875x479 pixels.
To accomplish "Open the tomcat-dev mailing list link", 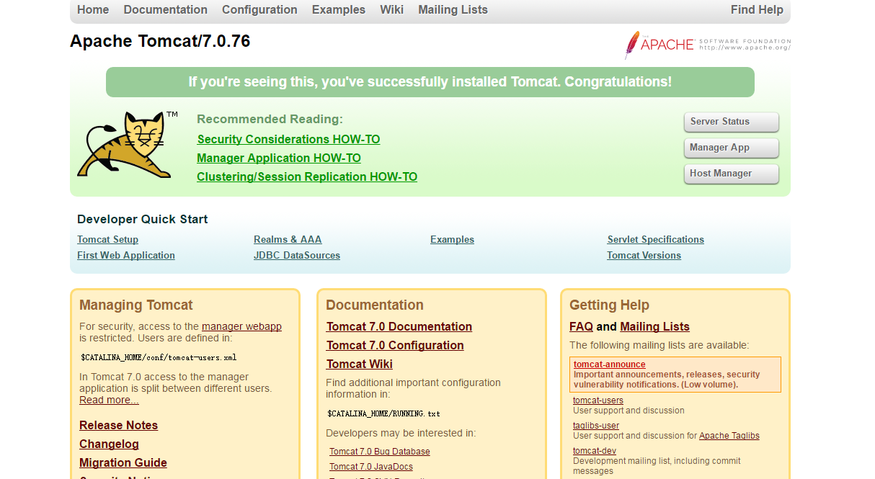I will click(595, 451).
